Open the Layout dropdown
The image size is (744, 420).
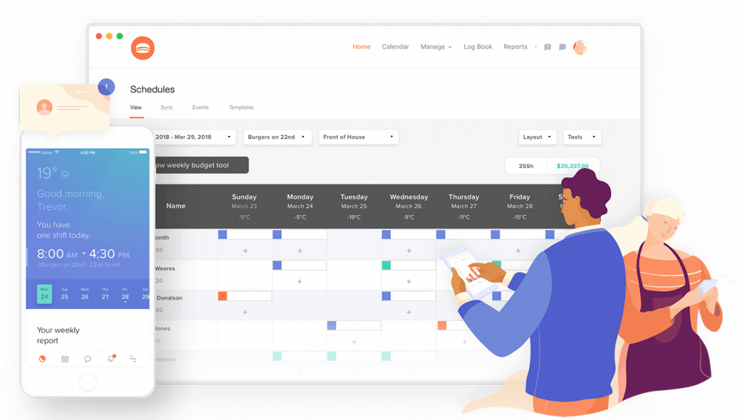point(538,137)
